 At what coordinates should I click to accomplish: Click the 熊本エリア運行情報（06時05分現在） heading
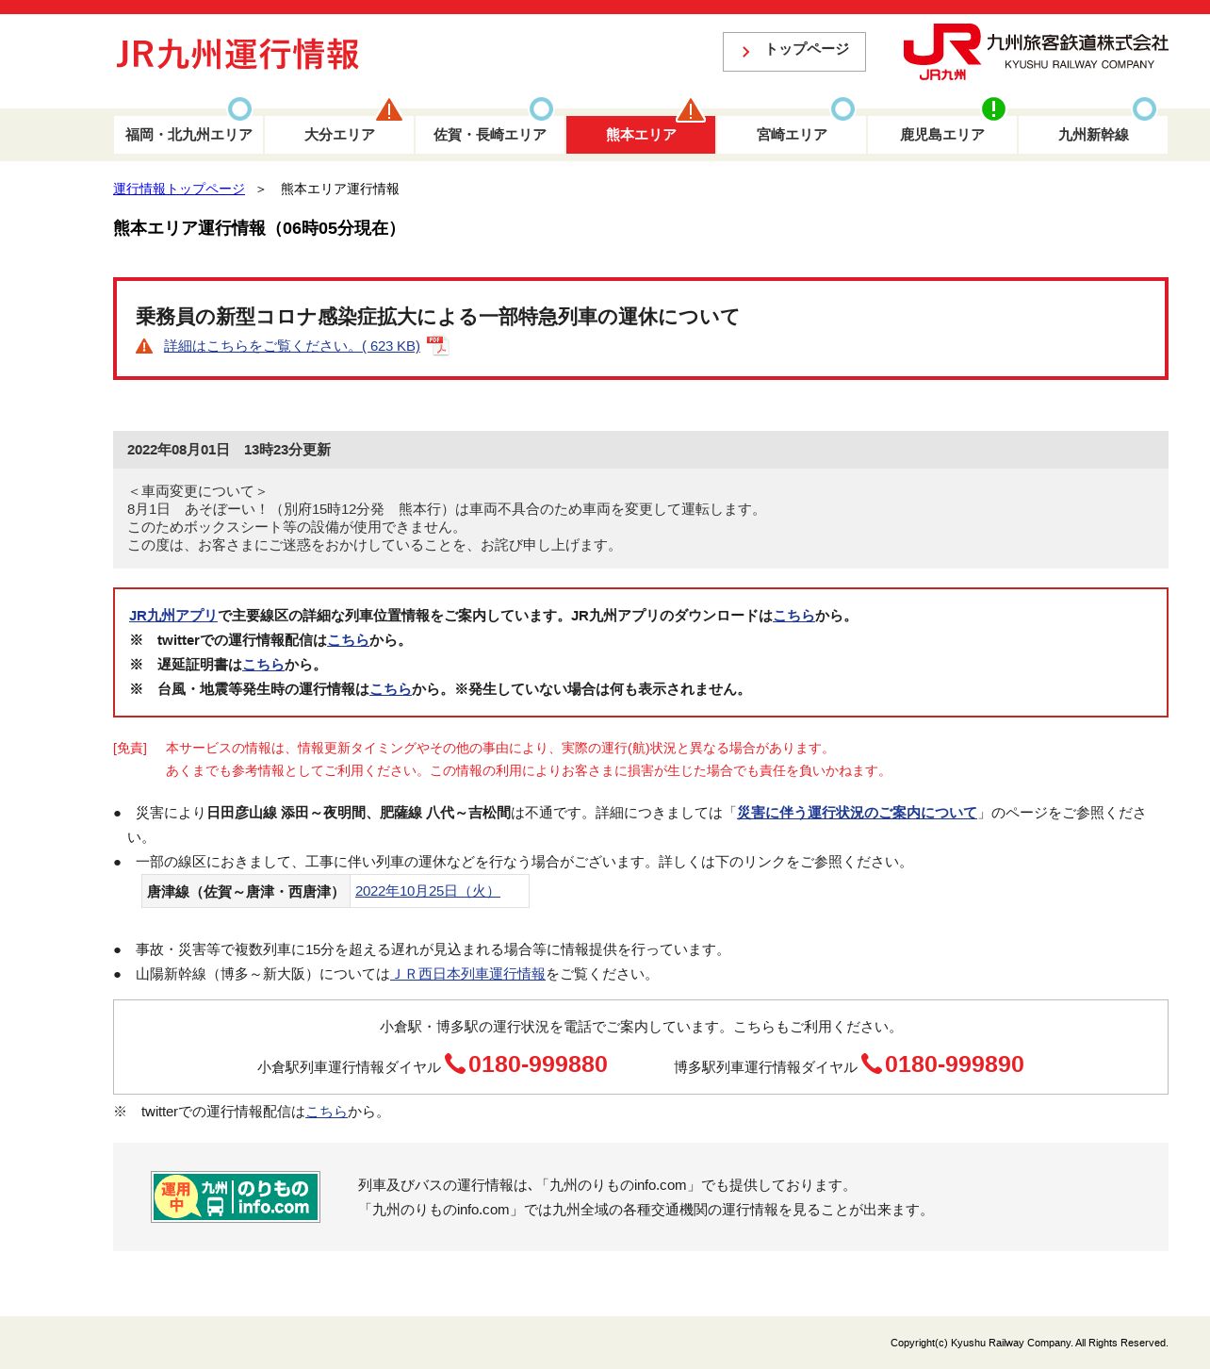click(259, 228)
